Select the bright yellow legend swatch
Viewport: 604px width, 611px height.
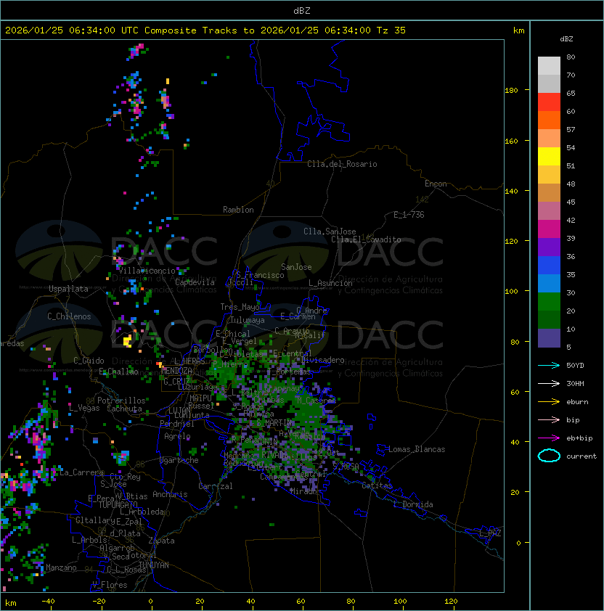(549, 156)
